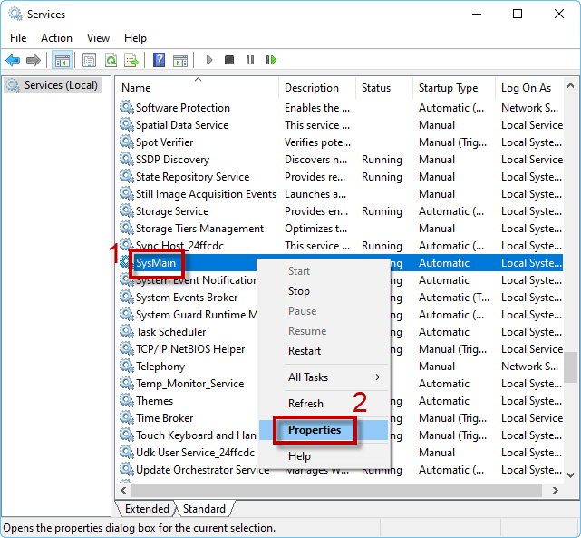The height and width of the screenshot is (538, 581).
Task: Select System Guard Runtime Monitor row
Action: [x=341, y=315]
